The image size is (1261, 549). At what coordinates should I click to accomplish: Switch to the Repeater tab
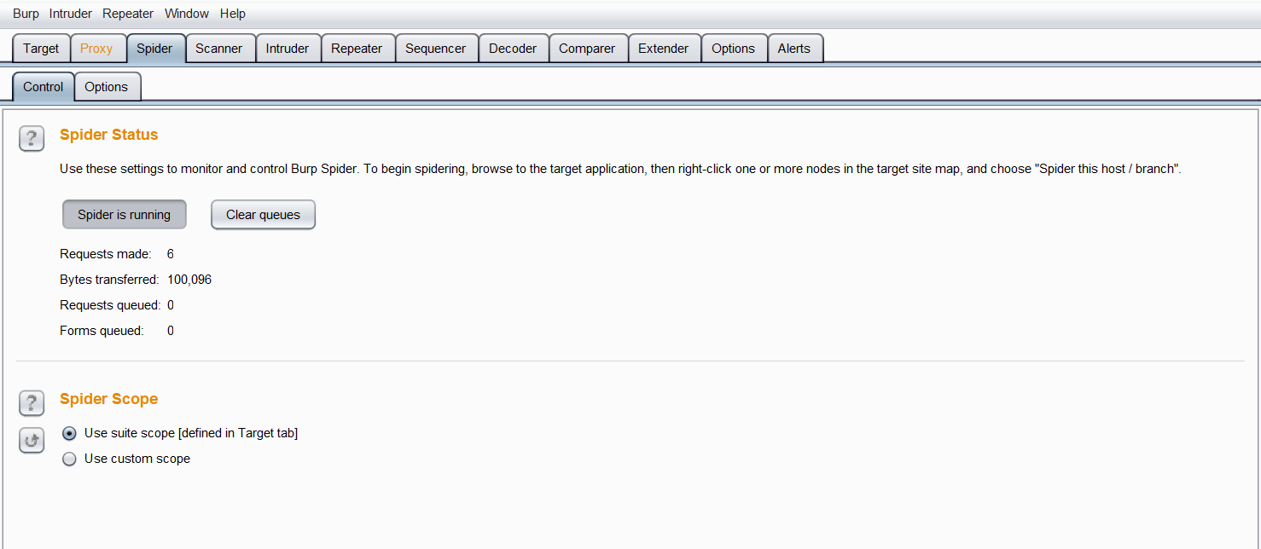pos(357,49)
